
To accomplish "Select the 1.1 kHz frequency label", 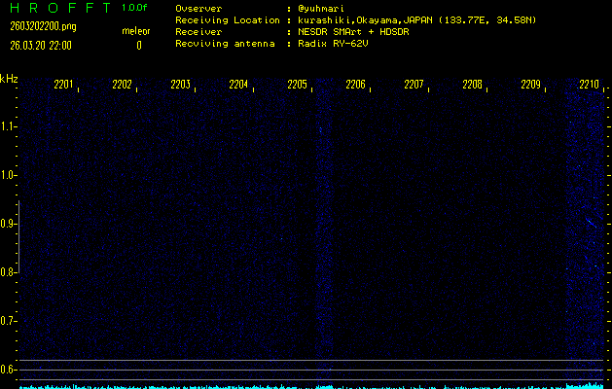I will (9, 126).
